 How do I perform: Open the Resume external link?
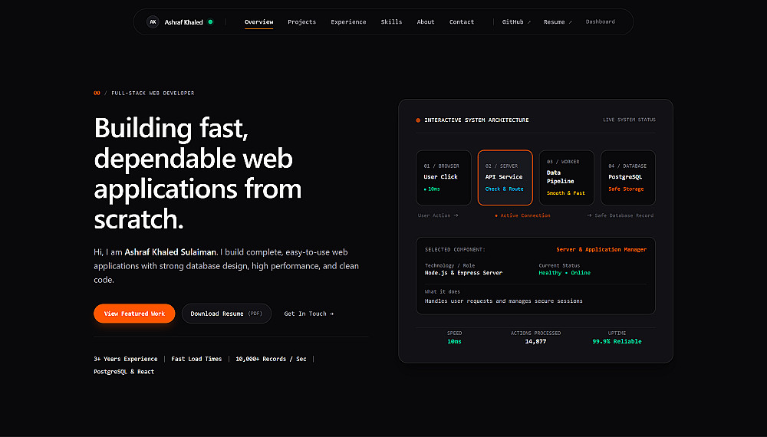tap(558, 22)
